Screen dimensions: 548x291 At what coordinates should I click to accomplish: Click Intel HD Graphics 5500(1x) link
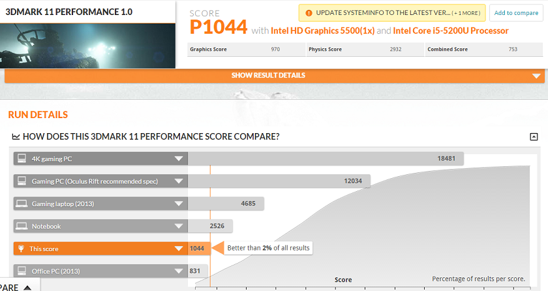coord(322,31)
